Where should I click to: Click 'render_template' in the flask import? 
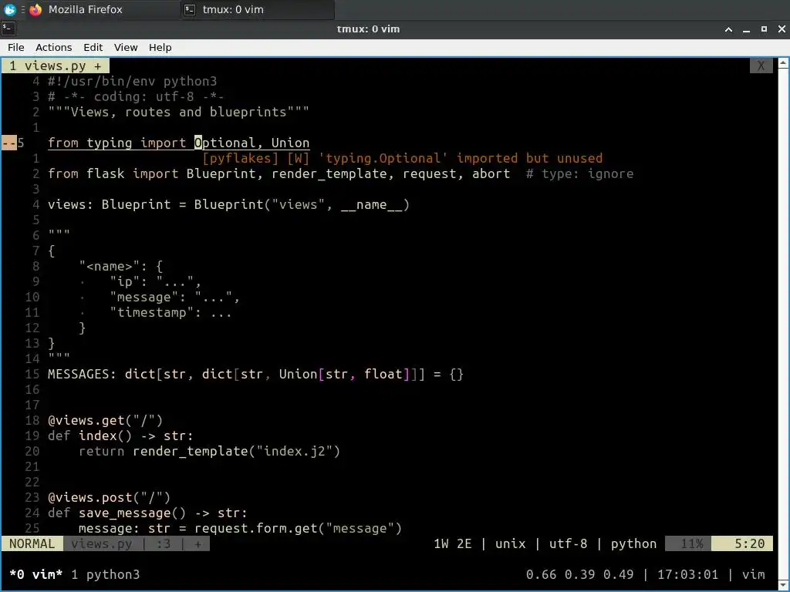click(329, 173)
